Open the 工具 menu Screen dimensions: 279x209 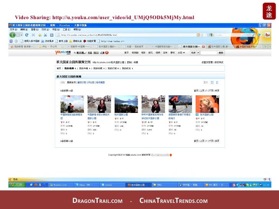(66, 29)
